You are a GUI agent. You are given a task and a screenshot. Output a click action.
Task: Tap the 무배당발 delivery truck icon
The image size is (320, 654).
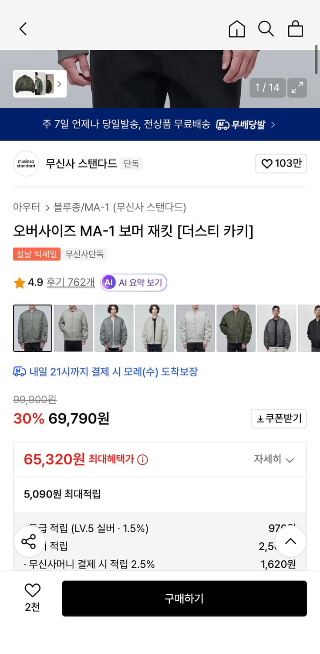(x=222, y=124)
